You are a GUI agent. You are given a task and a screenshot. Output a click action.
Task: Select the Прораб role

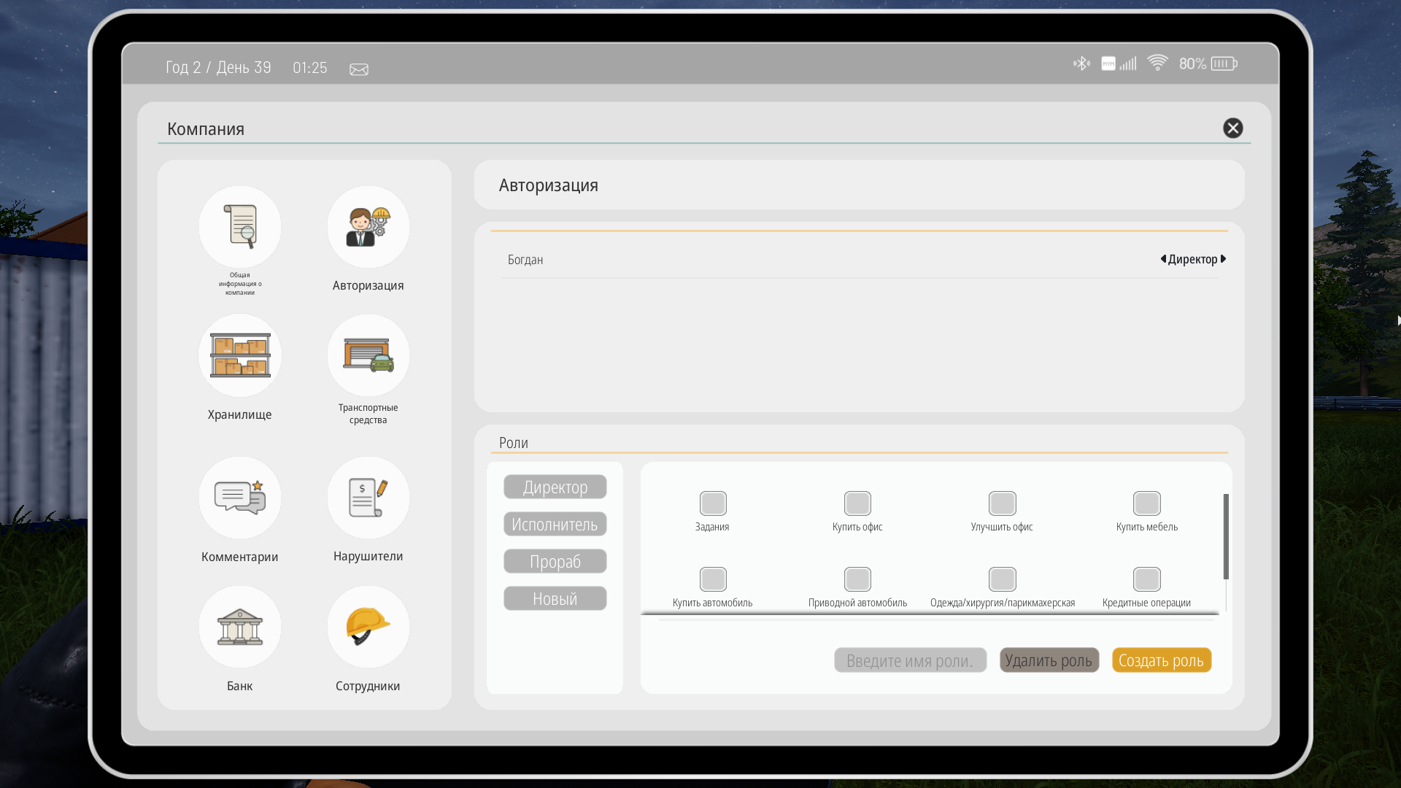[x=555, y=562]
